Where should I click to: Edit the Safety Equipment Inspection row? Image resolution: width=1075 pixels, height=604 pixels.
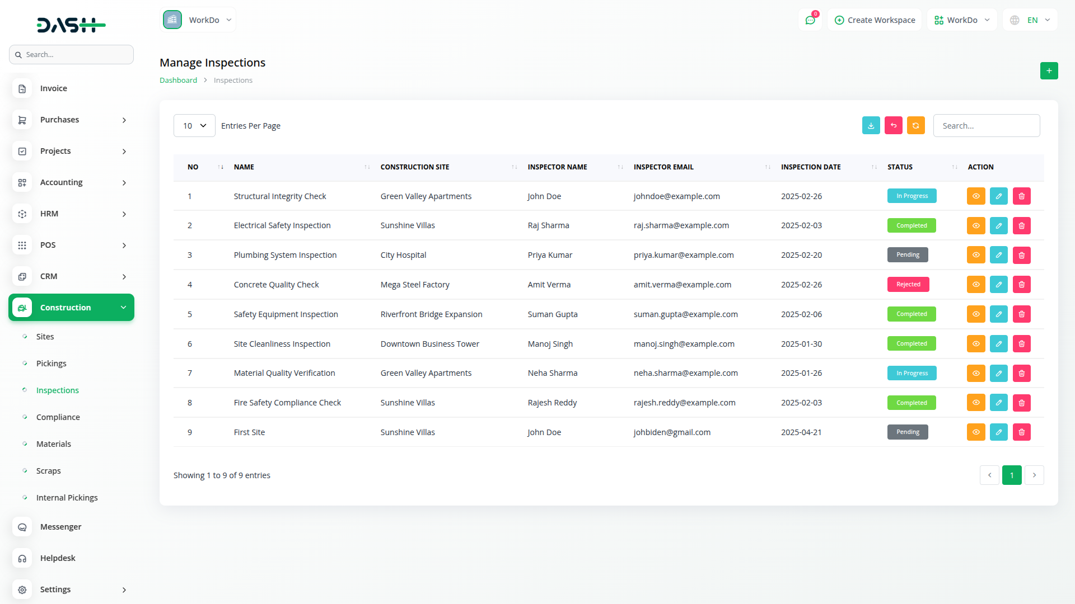tap(998, 314)
